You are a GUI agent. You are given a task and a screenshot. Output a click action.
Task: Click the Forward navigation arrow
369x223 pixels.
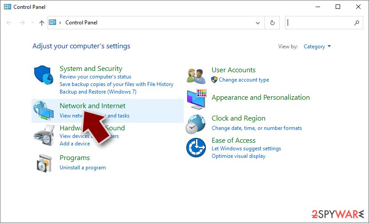tap(22, 23)
